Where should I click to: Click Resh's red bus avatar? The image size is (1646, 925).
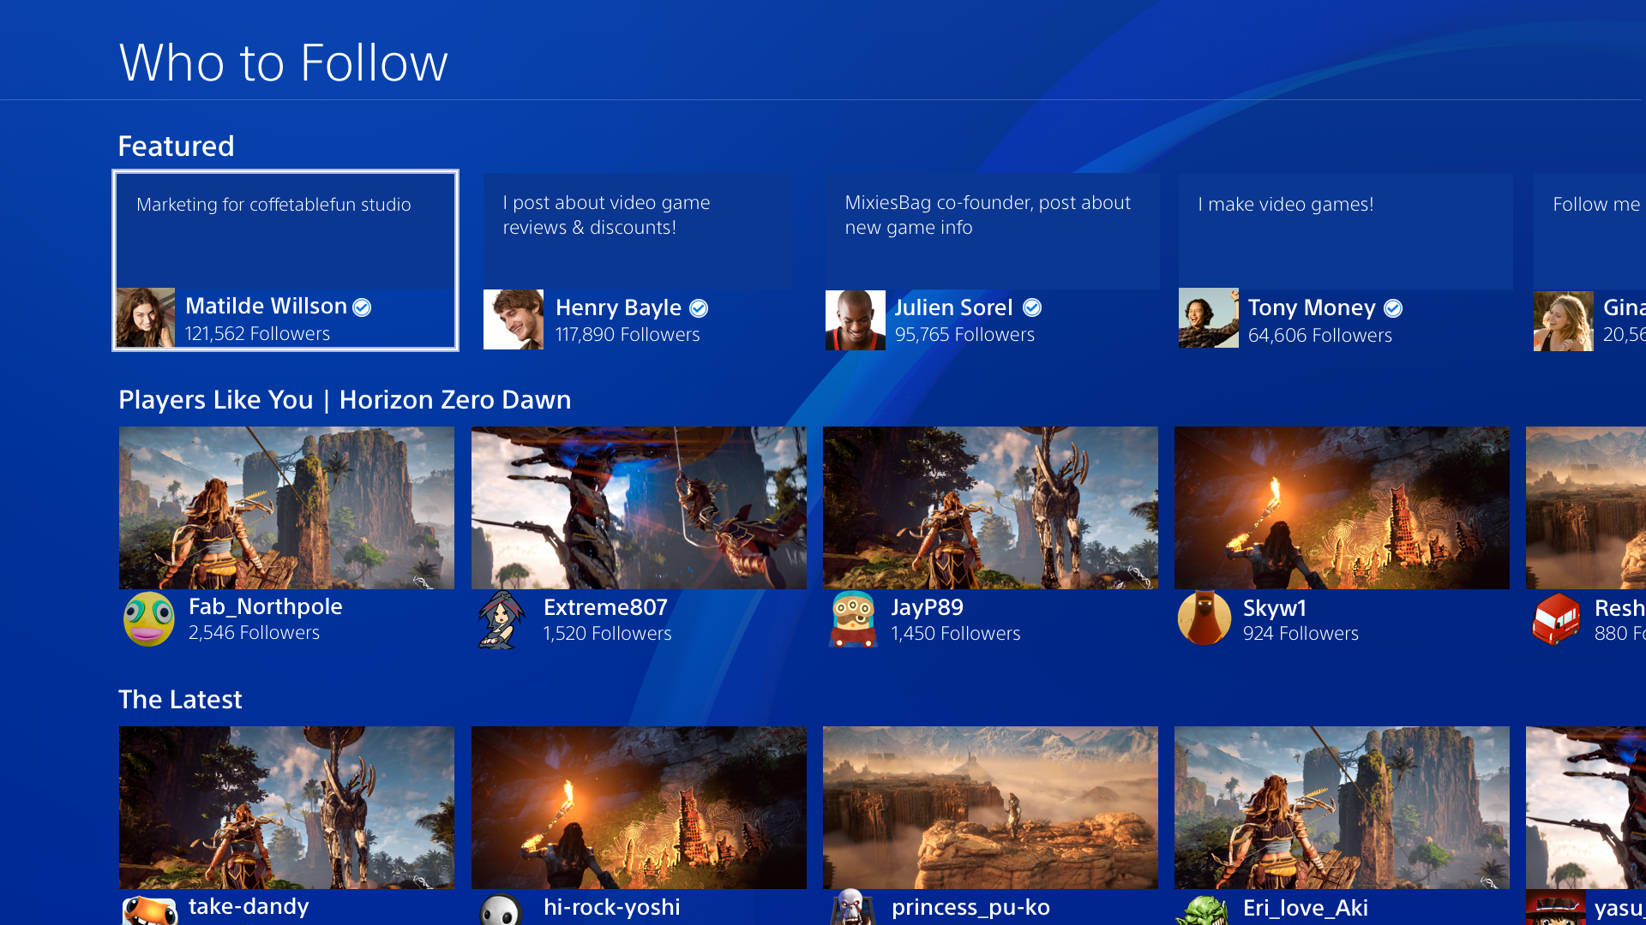click(x=1556, y=618)
